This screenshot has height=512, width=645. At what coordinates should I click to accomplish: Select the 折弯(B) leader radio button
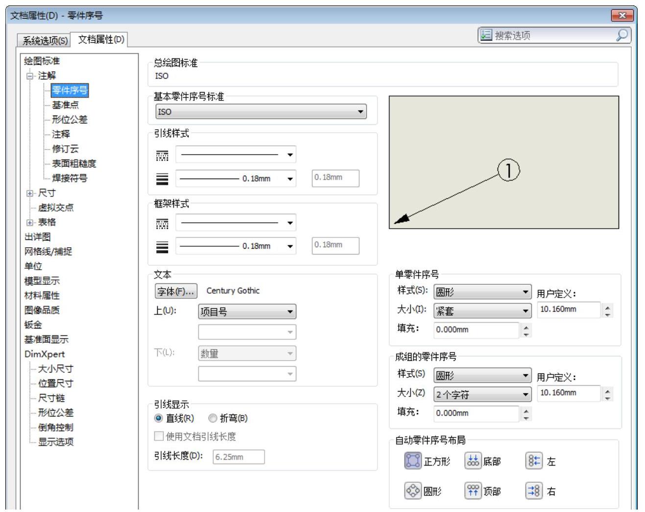[213, 418]
